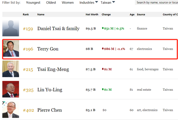Screen dimensions: 178x120
Task: Open the Terry Gou name link
Action: [48, 49]
